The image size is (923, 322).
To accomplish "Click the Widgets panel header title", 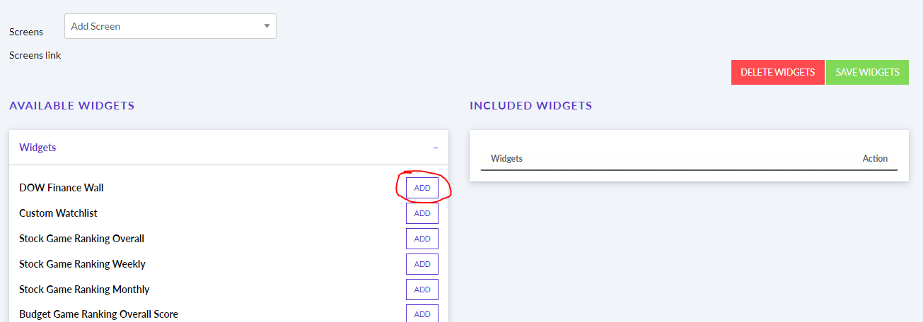I will (37, 148).
